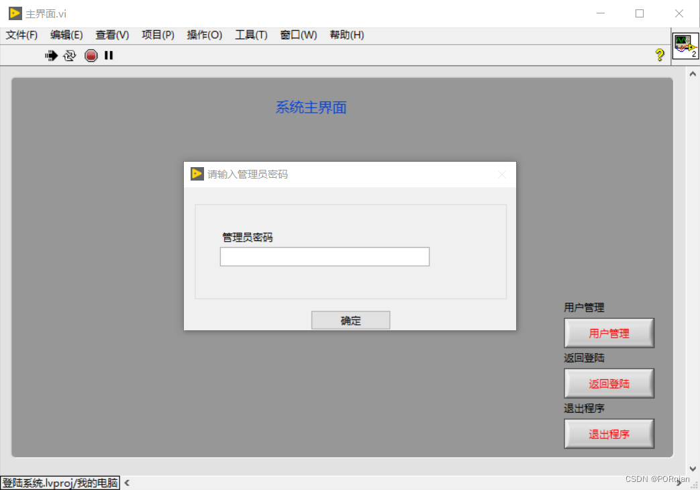
Task: Pause VI execution
Action: click(x=108, y=55)
